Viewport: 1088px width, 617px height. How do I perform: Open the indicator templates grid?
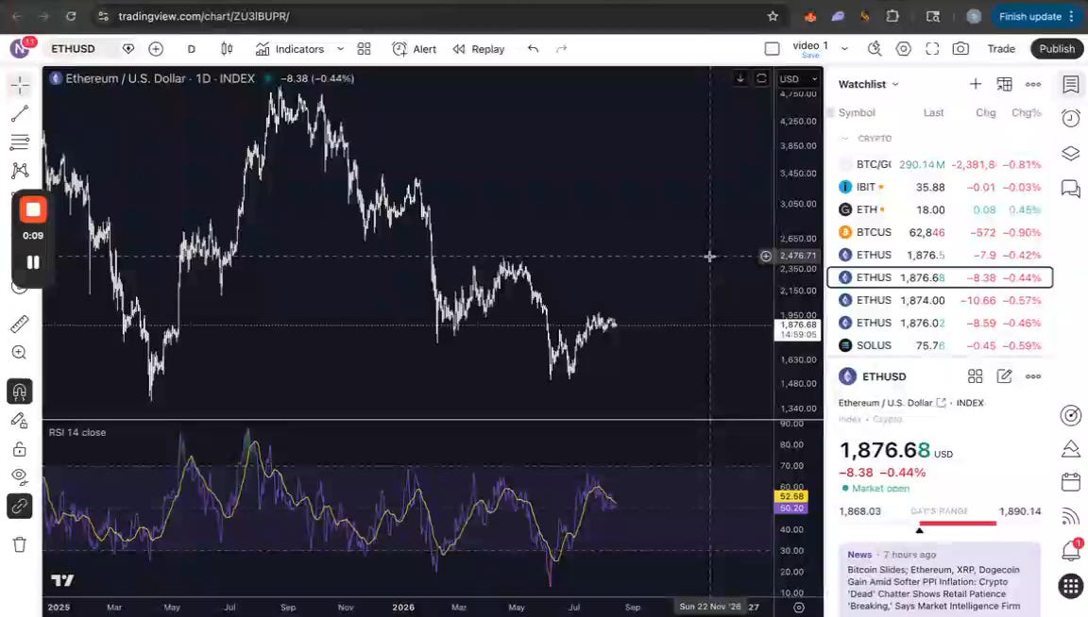click(x=365, y=48)
